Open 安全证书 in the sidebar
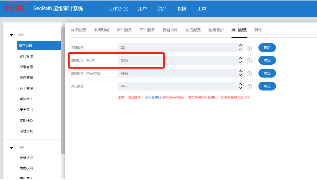The image size is (317, 180). pyautogui.click(x=26, y=110)
